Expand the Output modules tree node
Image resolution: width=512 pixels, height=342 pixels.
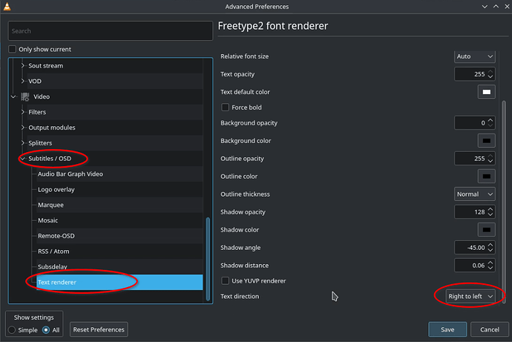[23, 128]
